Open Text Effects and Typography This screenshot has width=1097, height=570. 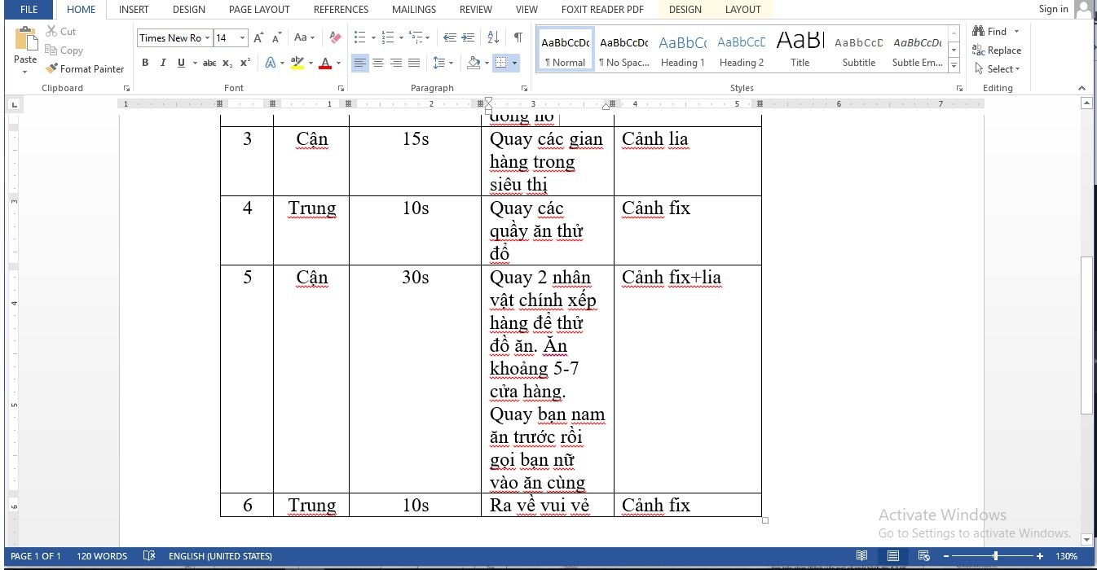tap(271, 63)
